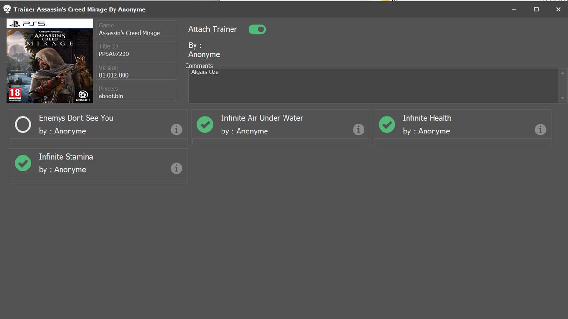Click the 'Infinite Health' title text
Viewport: 568px width, 319px height.
click(427, 118)
